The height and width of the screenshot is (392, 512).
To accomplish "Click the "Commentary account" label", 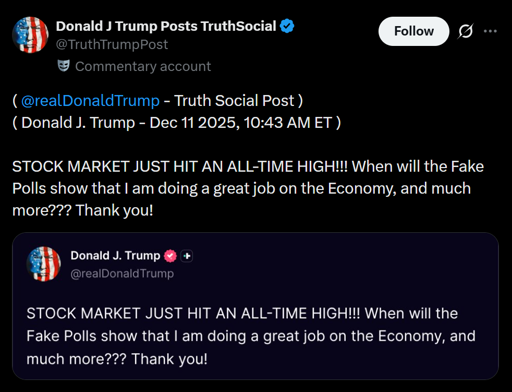I will coord(143,66).
